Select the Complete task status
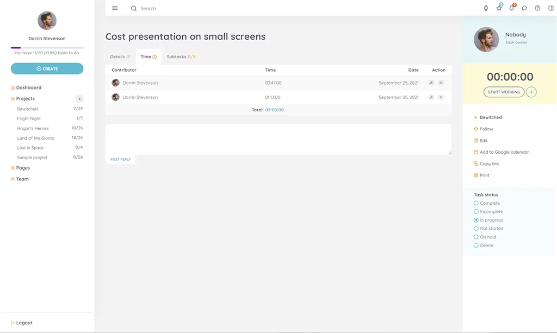The image size is (557, 333). [x=476, y=203]
